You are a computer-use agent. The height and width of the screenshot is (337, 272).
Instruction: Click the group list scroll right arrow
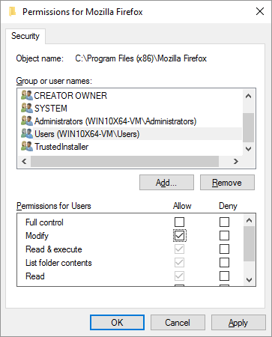pos(236,161)
